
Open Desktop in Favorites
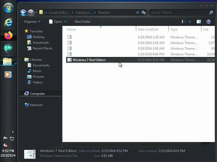36,37
